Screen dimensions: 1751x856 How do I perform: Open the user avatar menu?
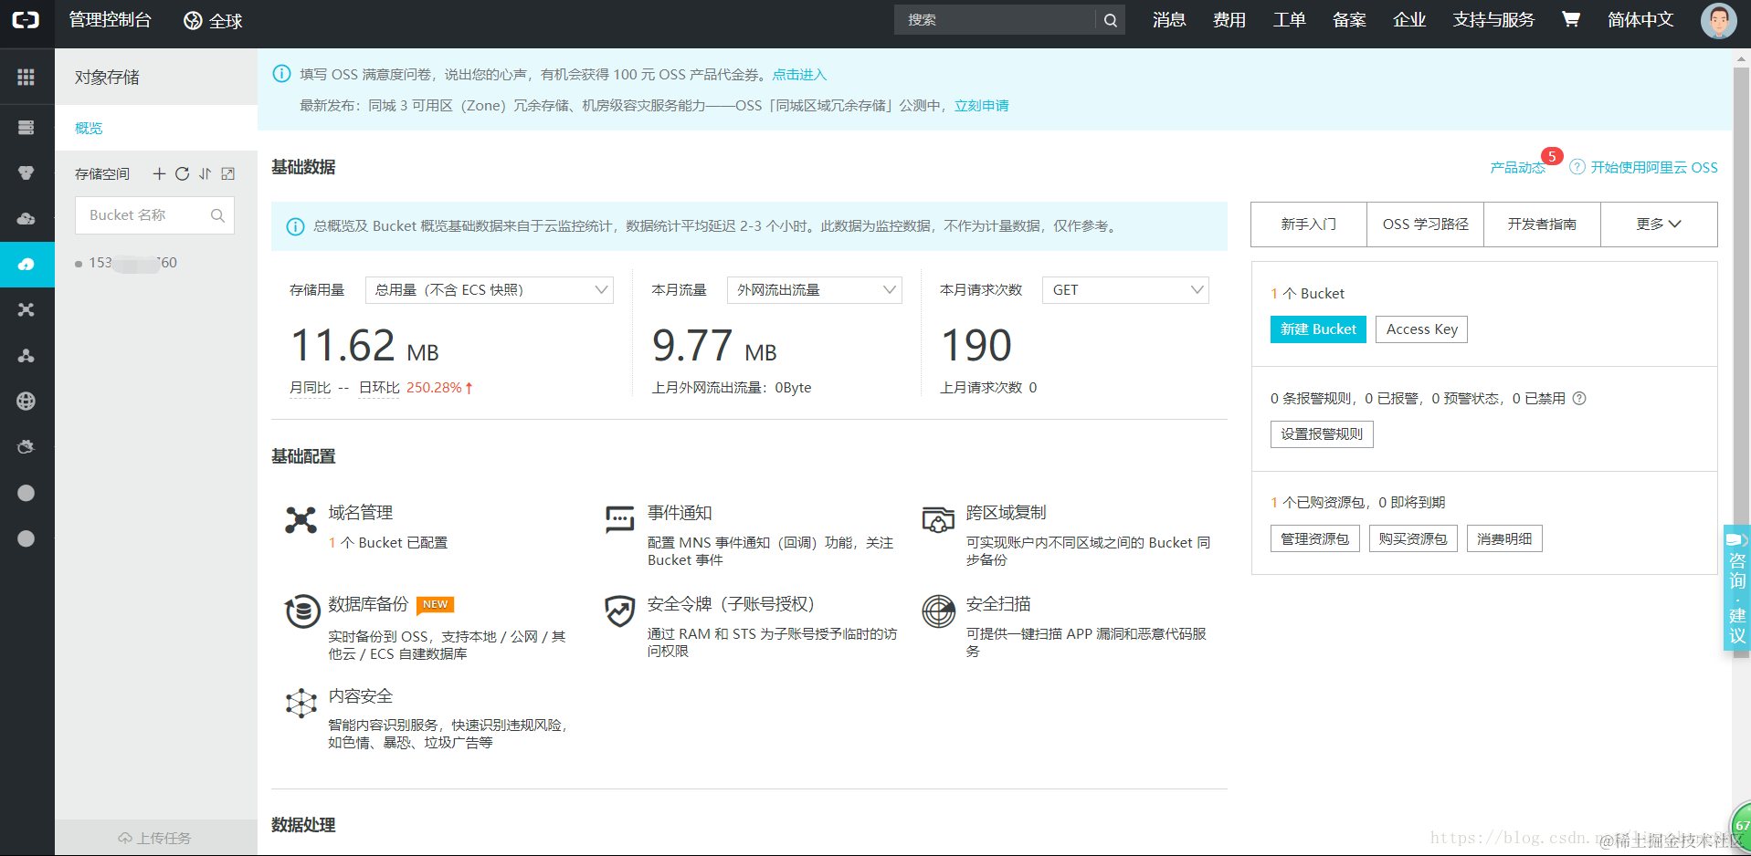click(x=1718, y=20)
